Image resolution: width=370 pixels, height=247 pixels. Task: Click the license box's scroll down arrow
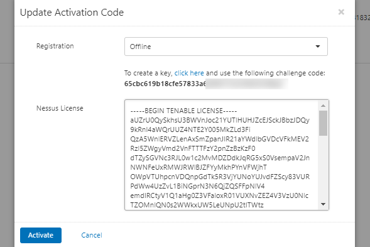tap(324, 204)
